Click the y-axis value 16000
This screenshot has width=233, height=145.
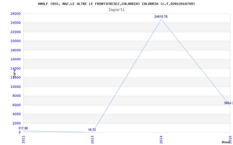coord(15,59)
